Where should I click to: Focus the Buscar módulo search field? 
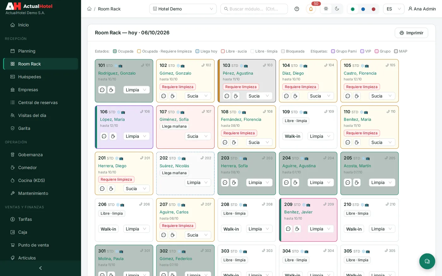point(254,9)
